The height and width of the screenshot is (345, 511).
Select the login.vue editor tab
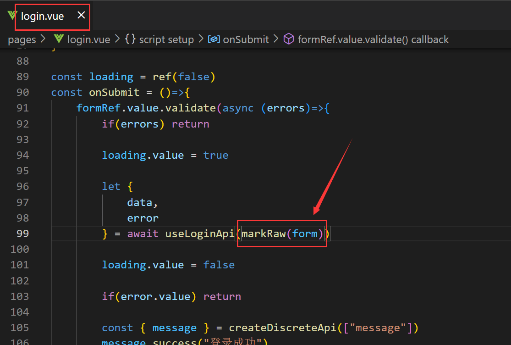(x=42, y=17)
